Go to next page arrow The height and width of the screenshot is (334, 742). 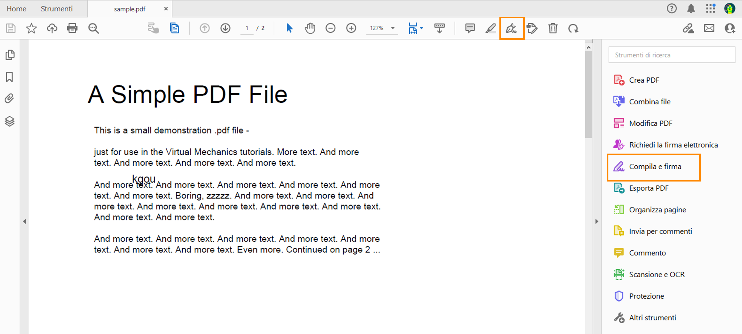pyautogui.click(x=225, y=28)
